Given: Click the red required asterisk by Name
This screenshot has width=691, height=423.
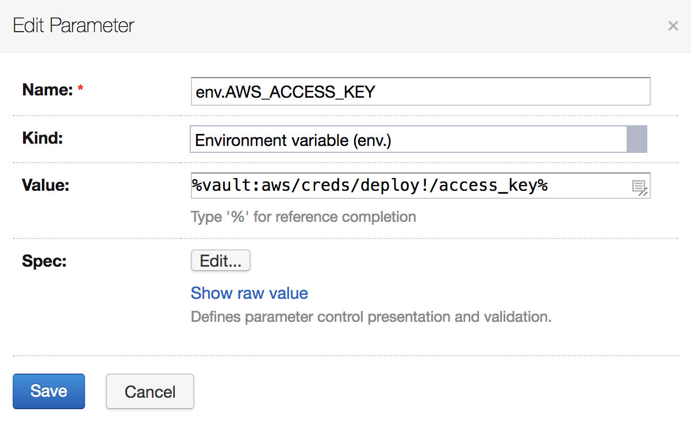Looking at the screenshot, I should coord(80,89).
